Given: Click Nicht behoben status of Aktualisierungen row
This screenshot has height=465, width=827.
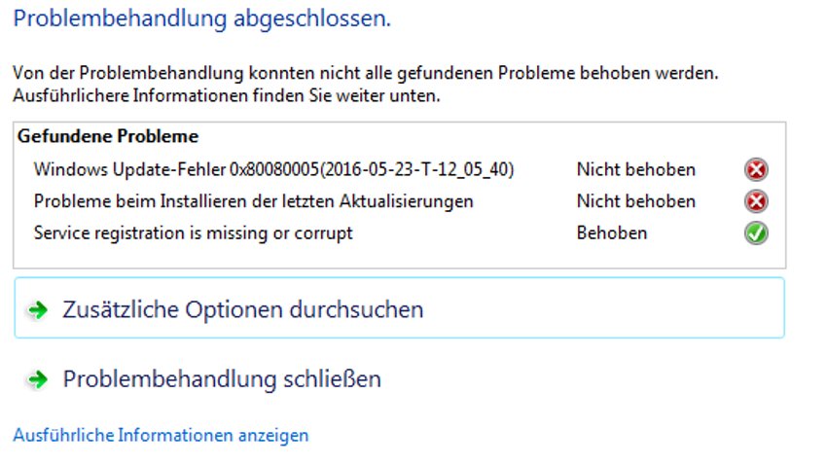Looking at the screenshot, I should click(636, 201).
